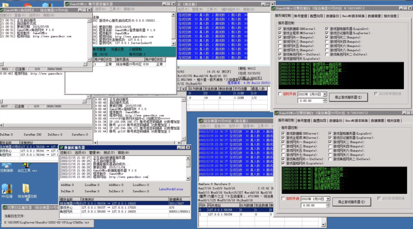Image resolution: width=413 pixels, height=229 pixels.
Task: Click the 05区 引擎控制台 title bar icon
Action: [x=274, y=8]
